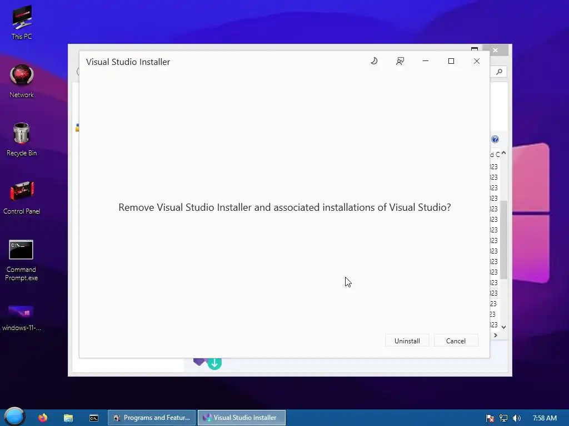Switch to Programs and Features taskbar button
Viewport: 569px width, 426px height.
[152, 418]
